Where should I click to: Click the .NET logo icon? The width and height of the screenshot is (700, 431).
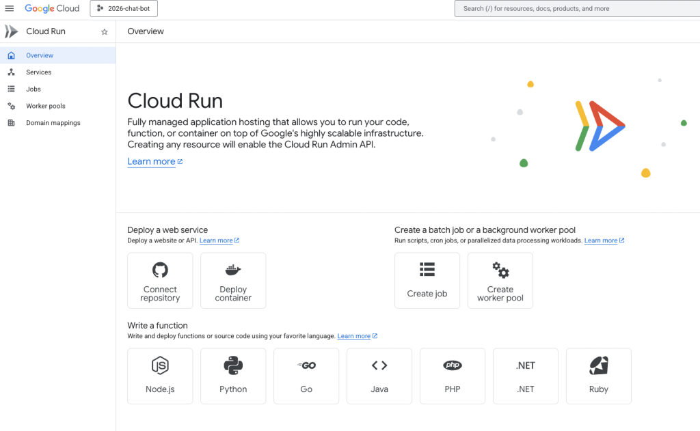(526, 365)
